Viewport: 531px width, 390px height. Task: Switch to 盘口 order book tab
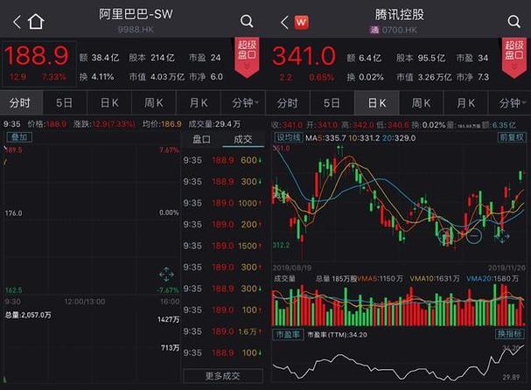pos(201,139)
